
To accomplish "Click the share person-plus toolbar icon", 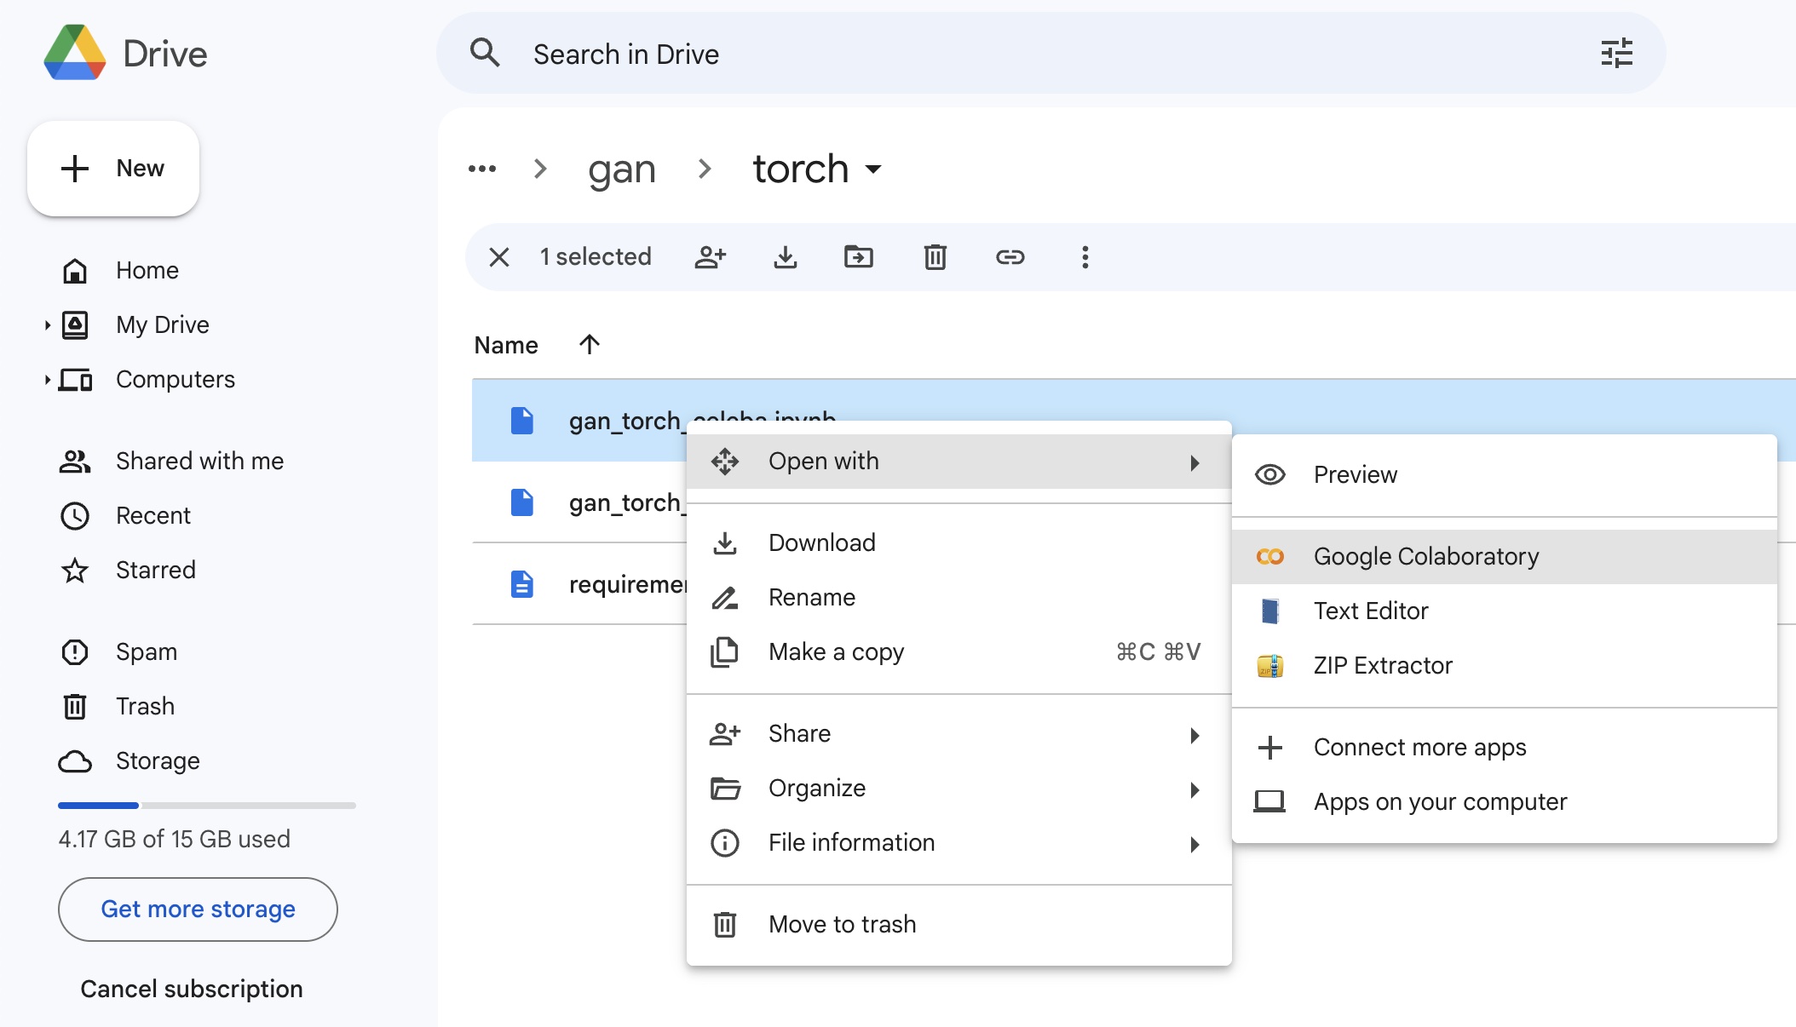I will coord(710,257).
